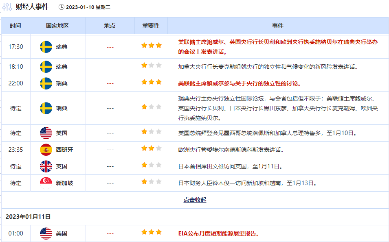Click the US flag in the 拜登 event row
389x242 pixels.
[46, 133]
